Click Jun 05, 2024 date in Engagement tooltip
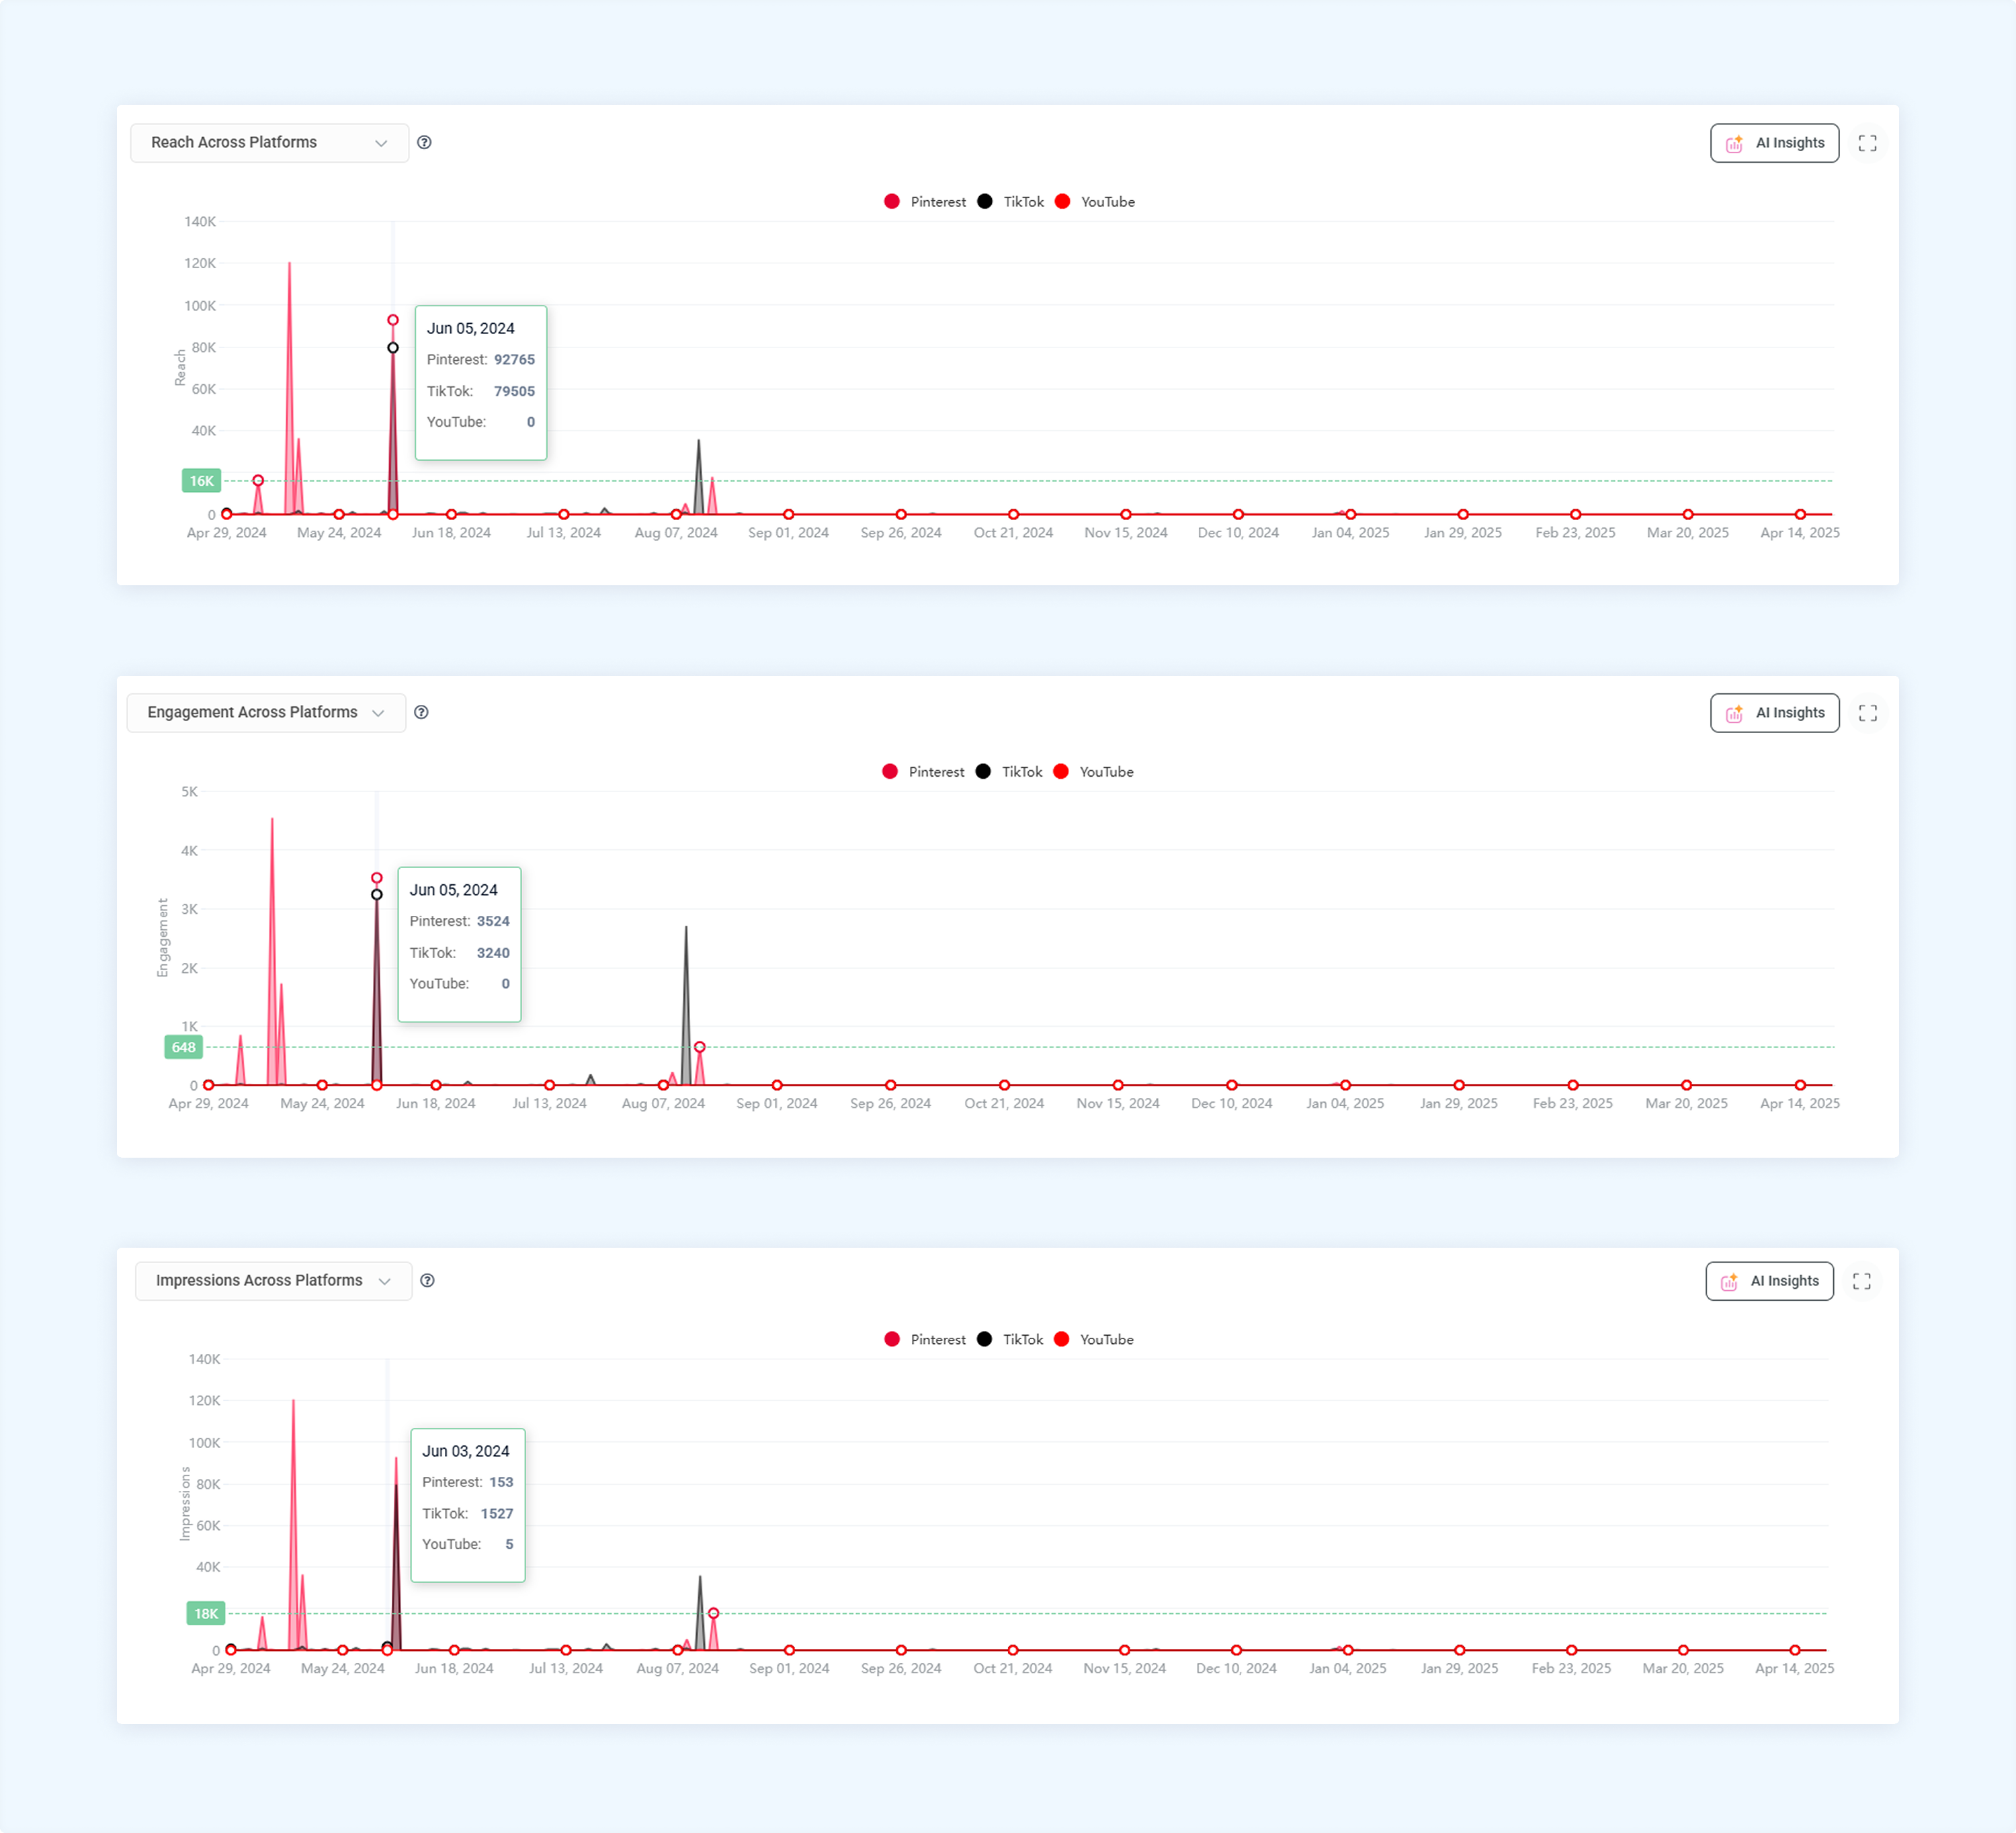The image size is (2016, 1833). click(x=454, y=890)
